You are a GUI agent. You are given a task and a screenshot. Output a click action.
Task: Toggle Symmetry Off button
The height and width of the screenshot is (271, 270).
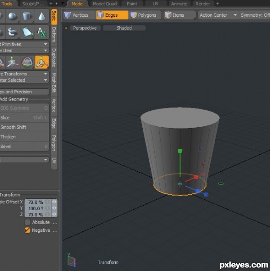coord(255,15)
